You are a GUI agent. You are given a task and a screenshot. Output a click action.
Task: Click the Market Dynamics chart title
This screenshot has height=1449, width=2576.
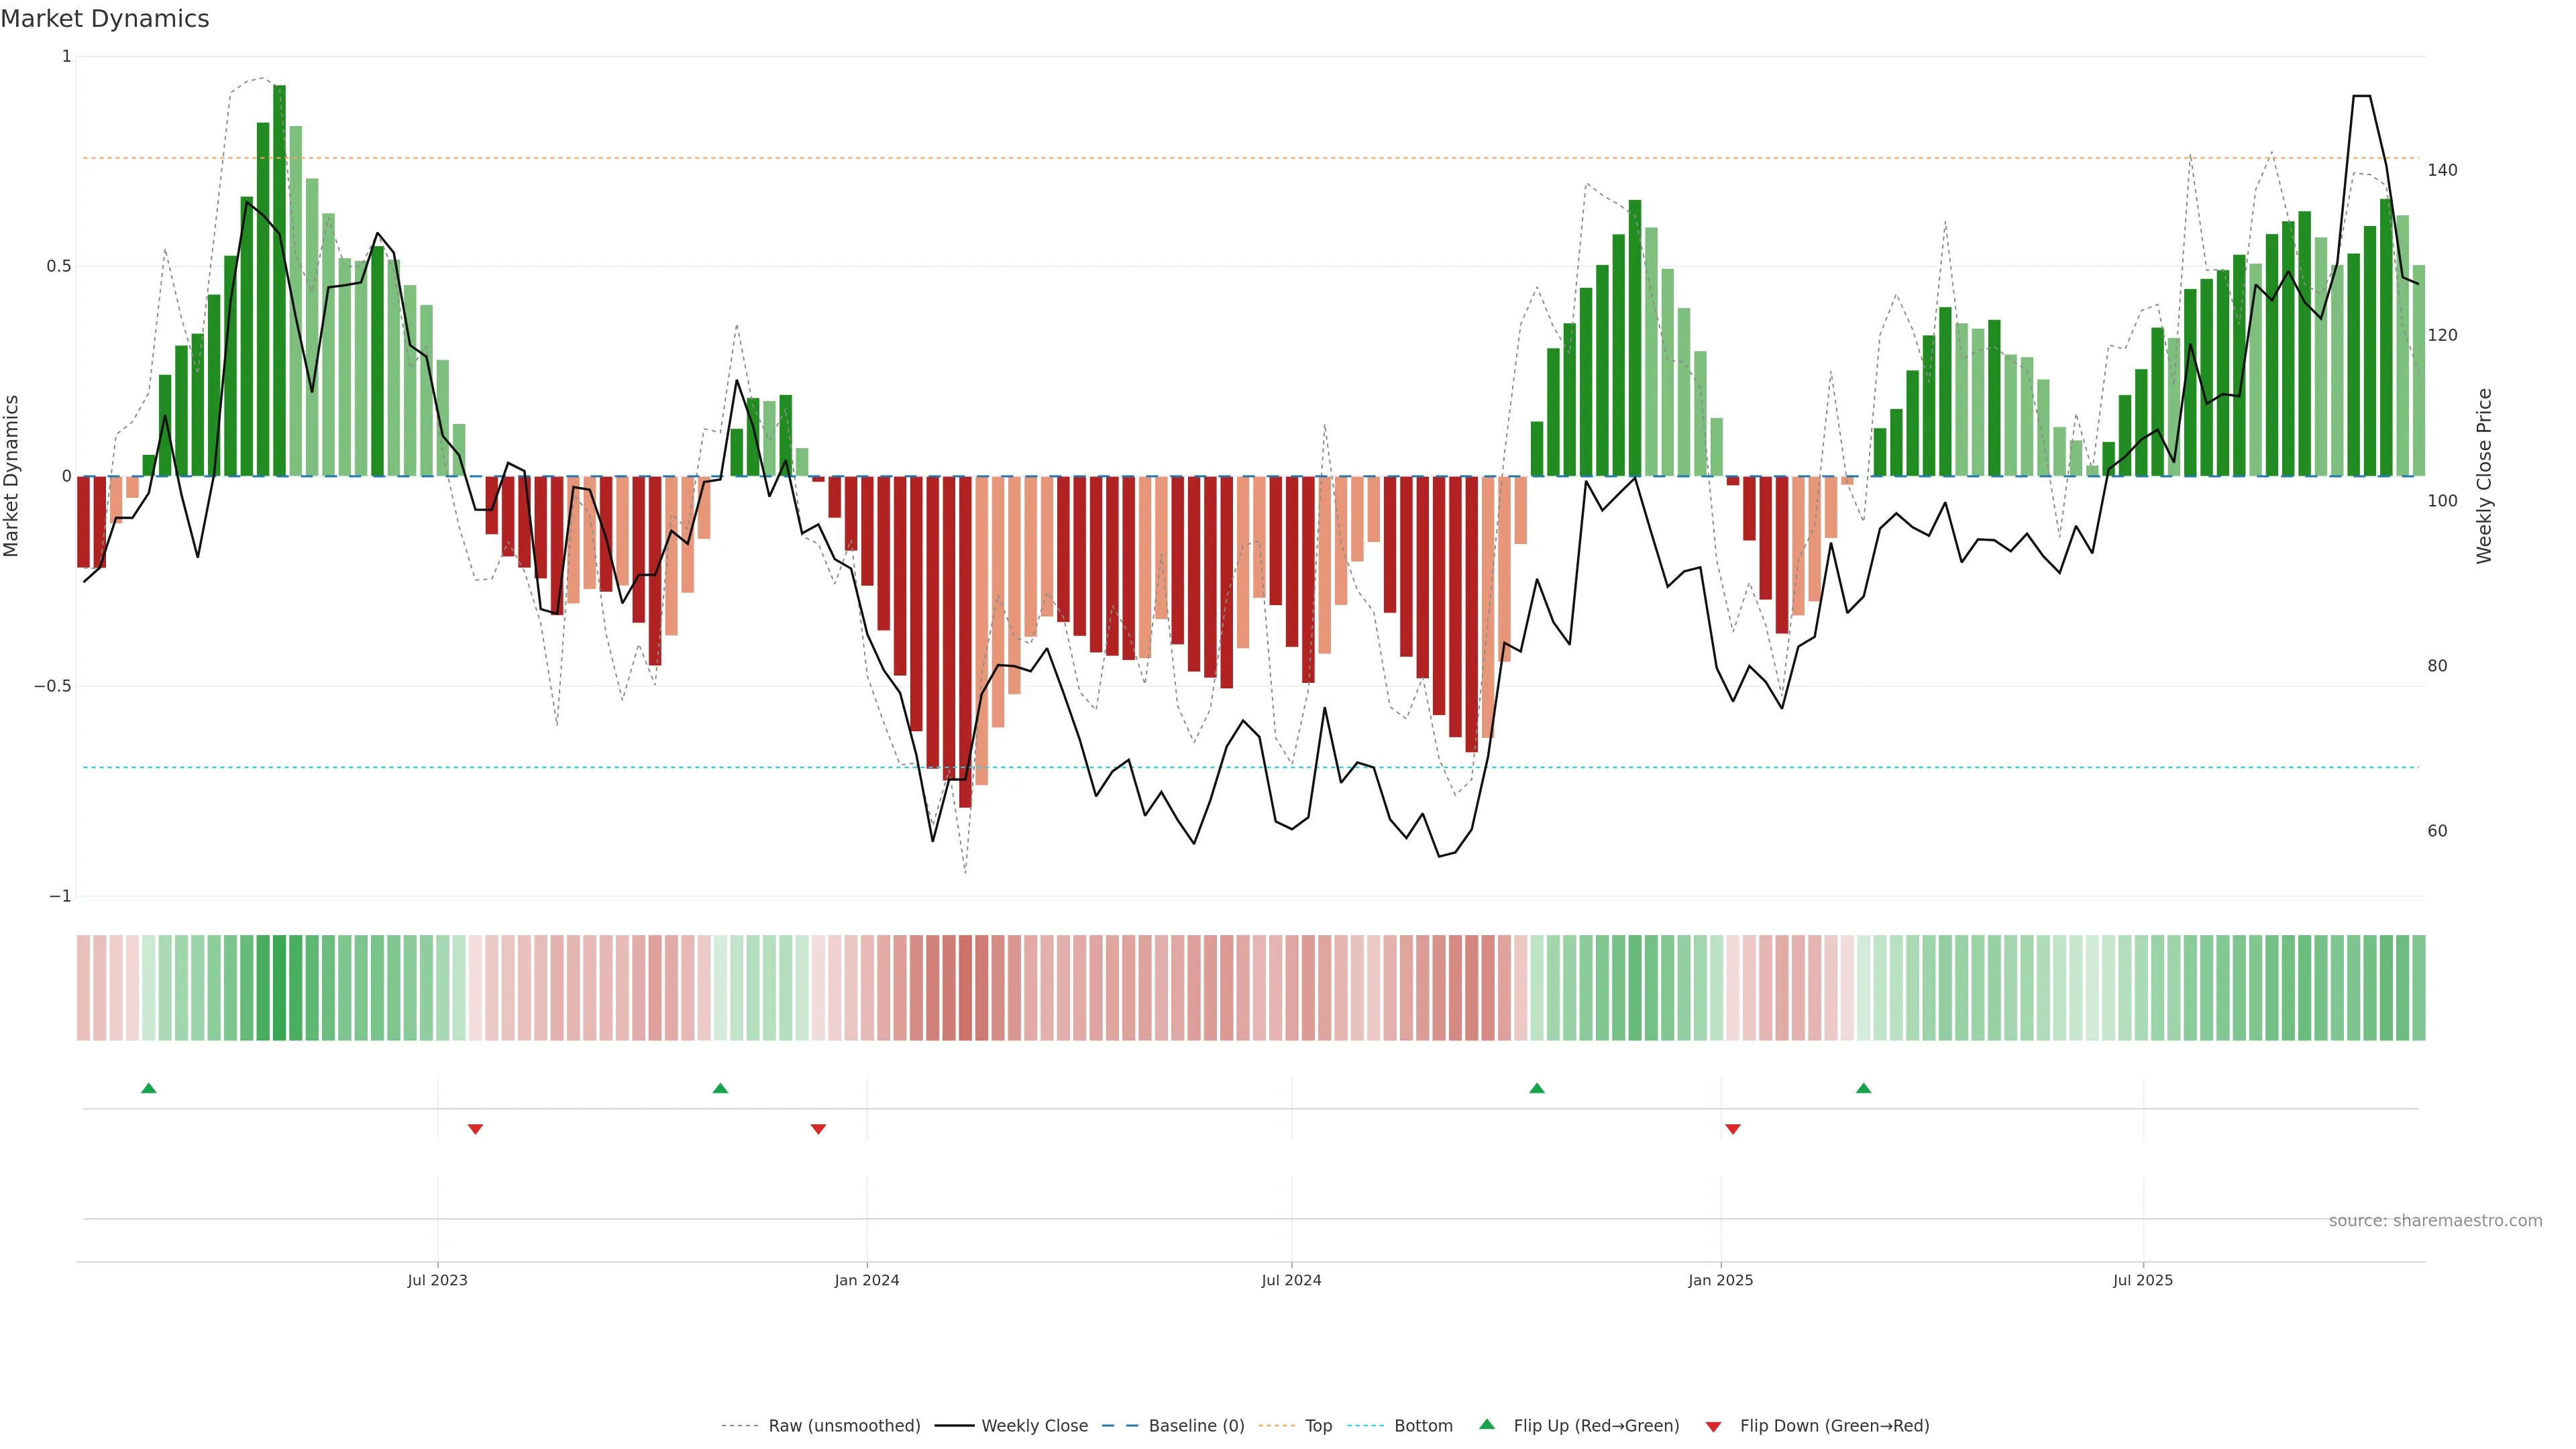pyautogui.click(x=105, y=19)
